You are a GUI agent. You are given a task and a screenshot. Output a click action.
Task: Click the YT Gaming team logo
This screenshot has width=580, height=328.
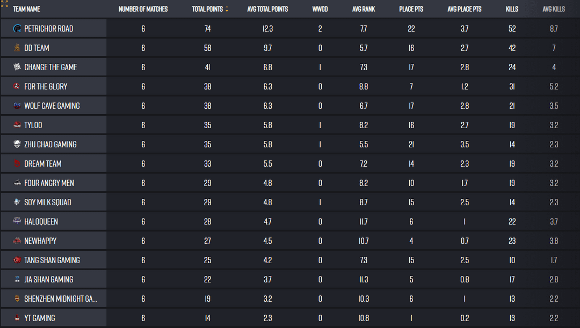point(18,318)
